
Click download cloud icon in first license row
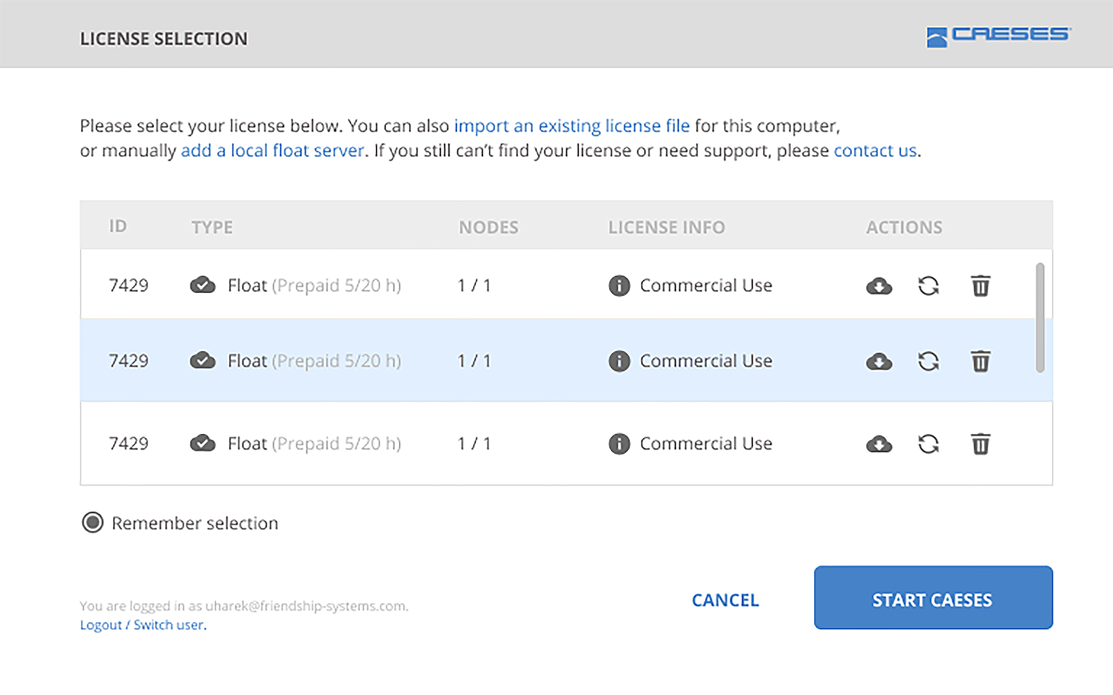(879, 286)
